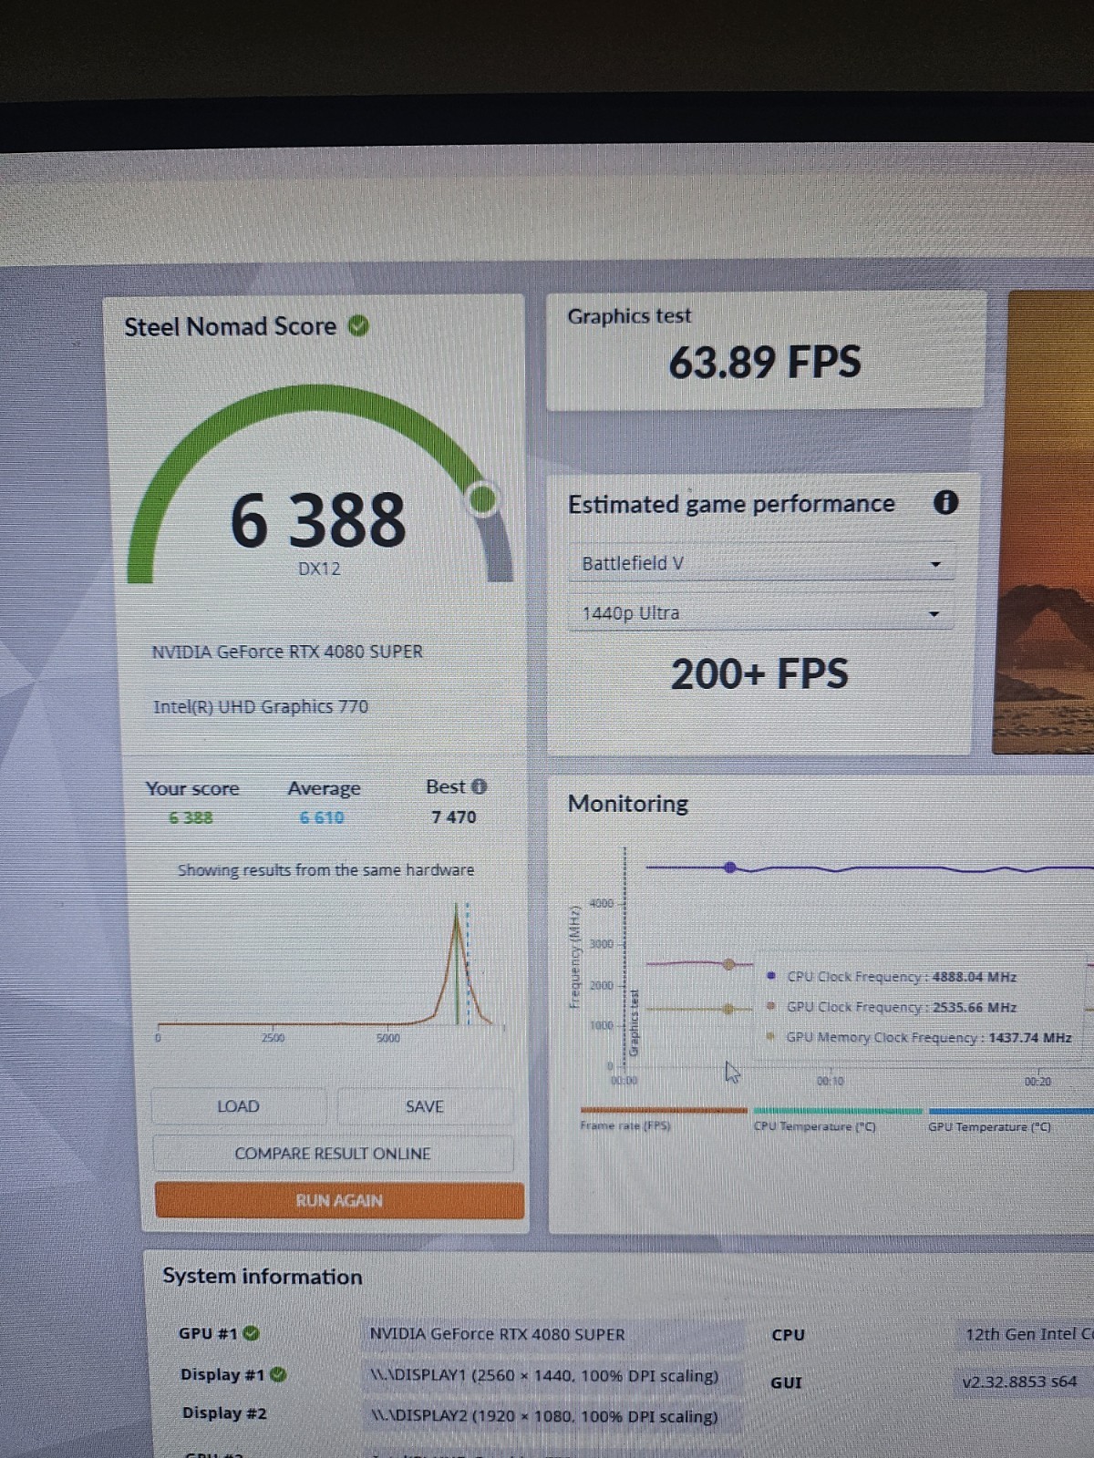
Task: Click the Steel Nomad Score verified checkmark icon
Action: 359,325
